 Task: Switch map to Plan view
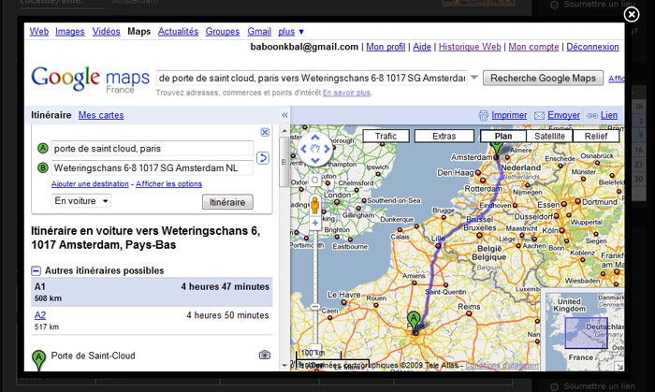coord(503,136)
